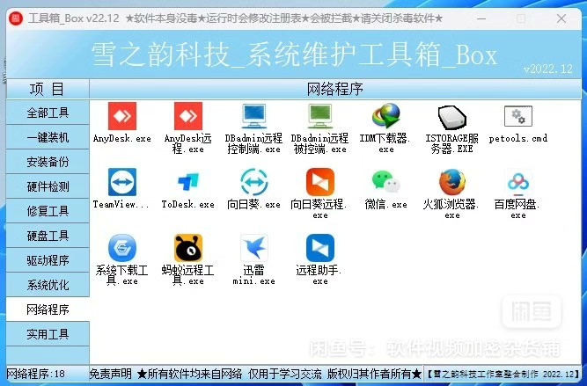Click the 项目 sidebar header
The height and width of the screenshot is (386, 587).
pos(48,89)
